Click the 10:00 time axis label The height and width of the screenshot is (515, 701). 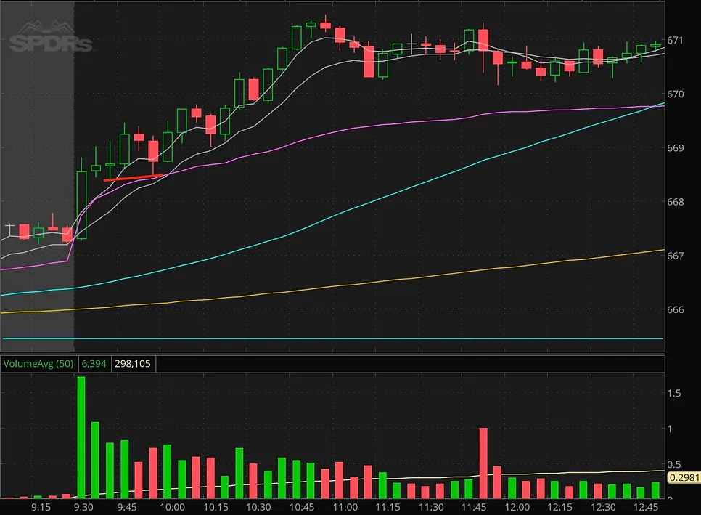coord(173,507)
